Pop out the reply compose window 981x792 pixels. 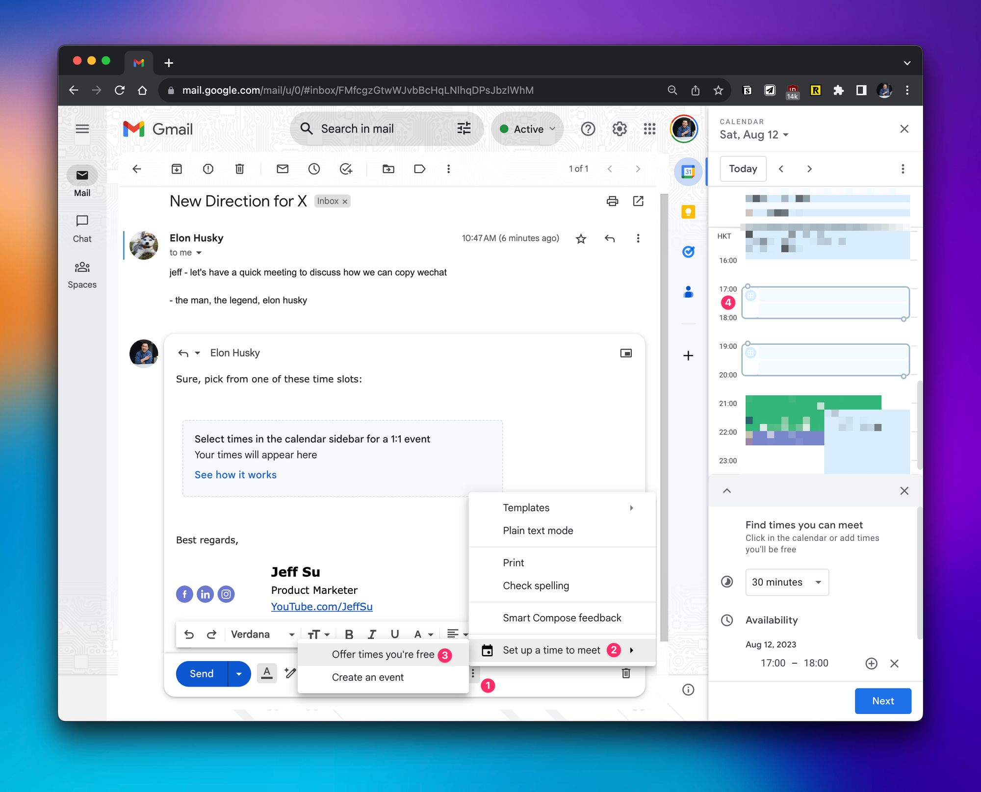point(626,353)
